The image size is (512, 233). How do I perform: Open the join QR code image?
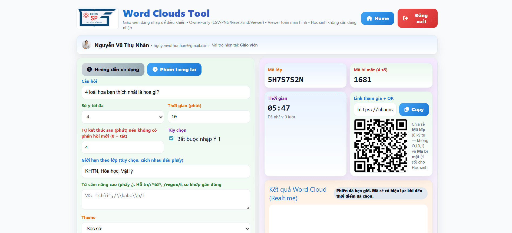pos(381,145)
